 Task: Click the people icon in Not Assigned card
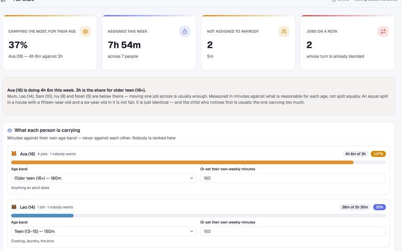(284, 32)
